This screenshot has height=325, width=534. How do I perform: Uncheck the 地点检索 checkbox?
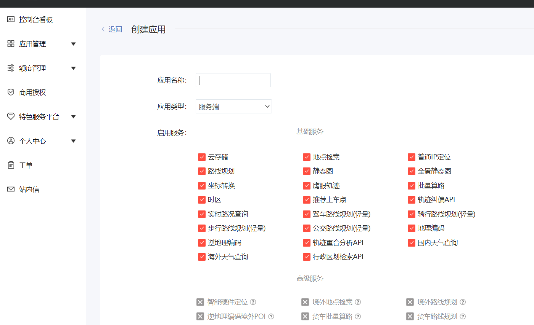pyautogui.click(x=307, y=157)
